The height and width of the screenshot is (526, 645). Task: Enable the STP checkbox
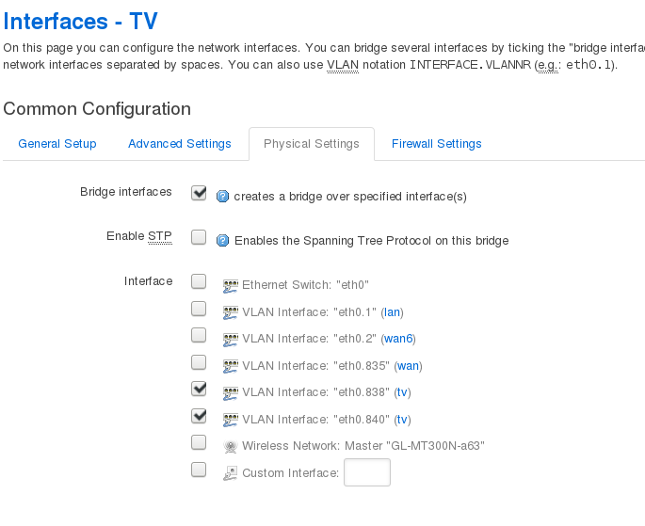point(199,237)
